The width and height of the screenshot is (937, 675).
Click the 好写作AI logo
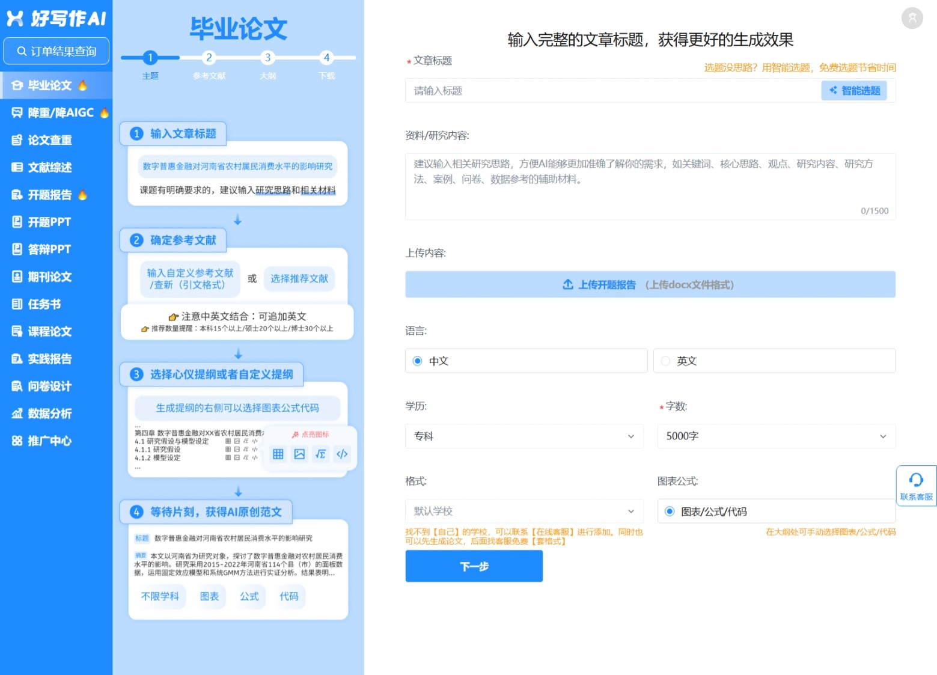[x=56, y=19]
